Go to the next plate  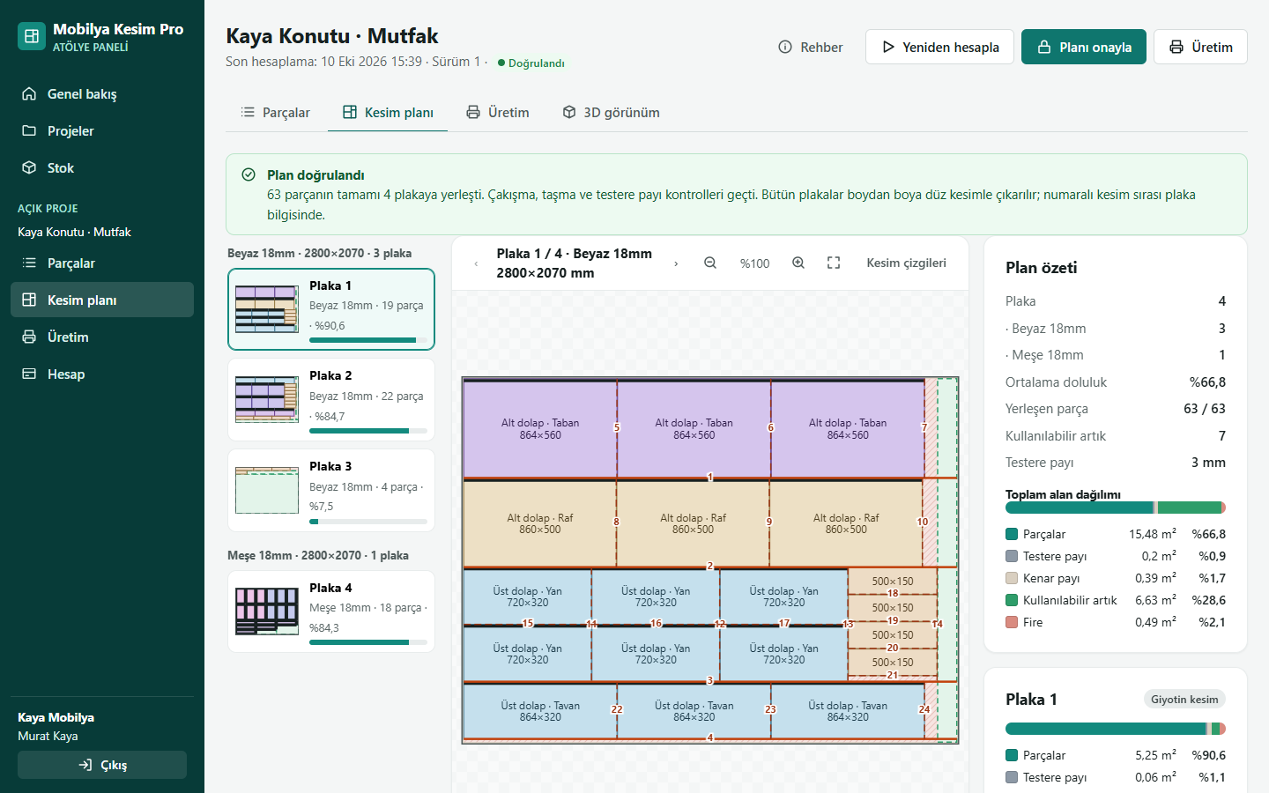(676, 263)
